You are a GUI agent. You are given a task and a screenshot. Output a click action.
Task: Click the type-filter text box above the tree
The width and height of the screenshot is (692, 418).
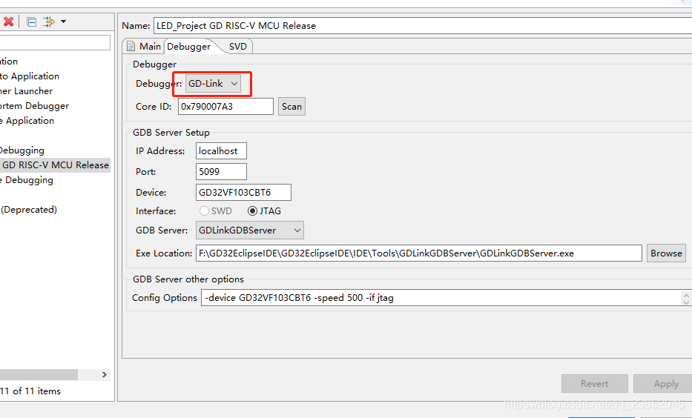[x=55, y=43]
